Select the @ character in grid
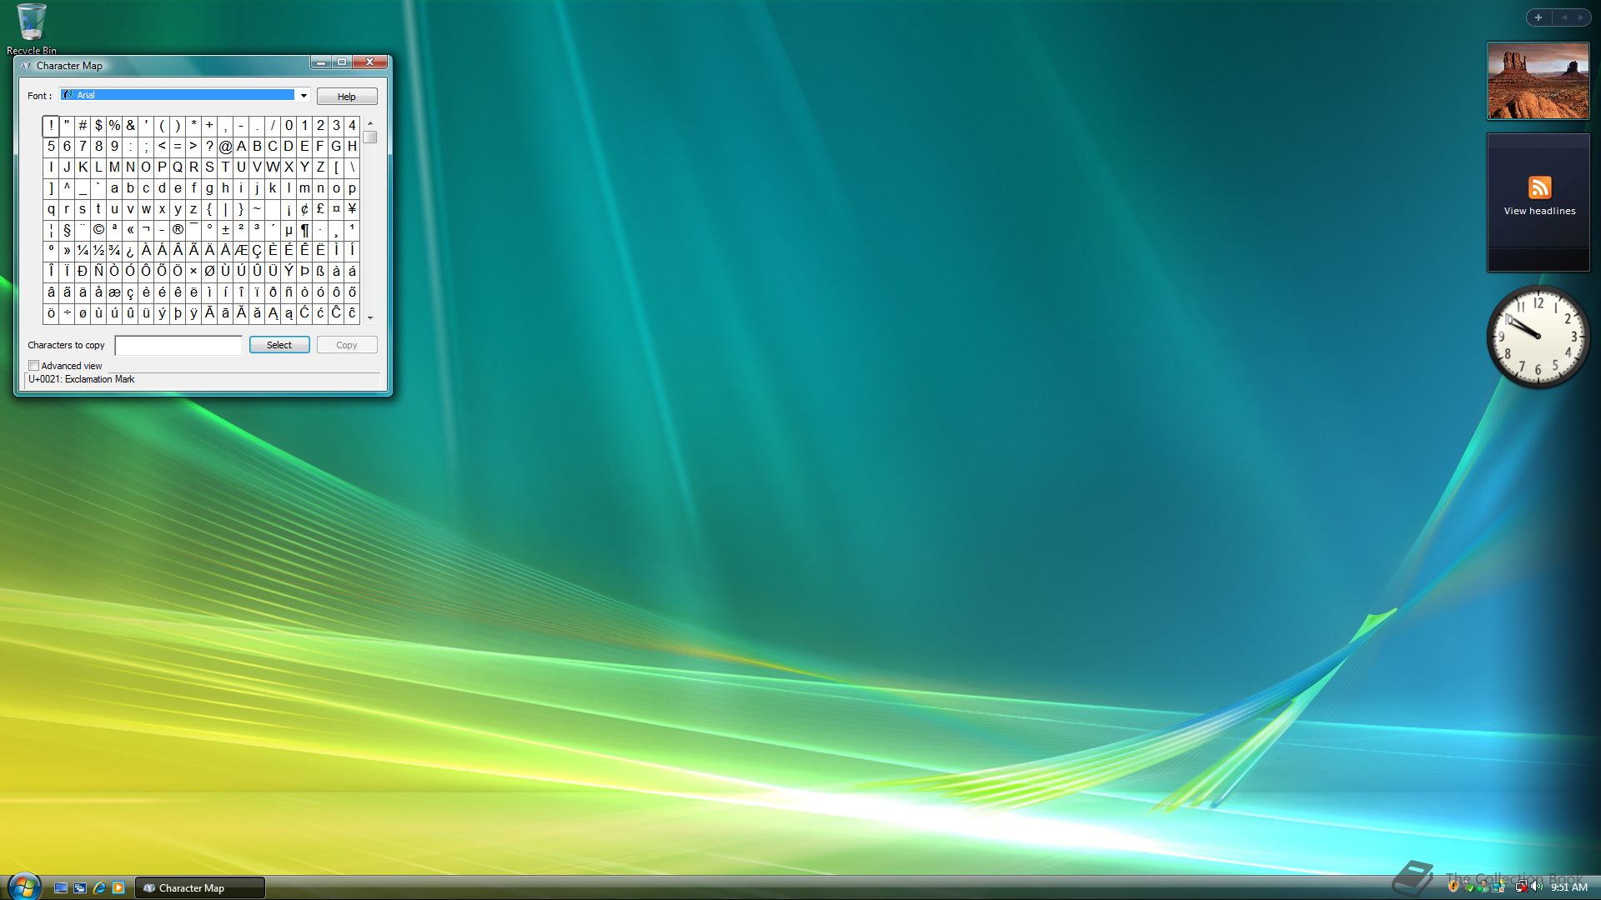 pos(225,147)
